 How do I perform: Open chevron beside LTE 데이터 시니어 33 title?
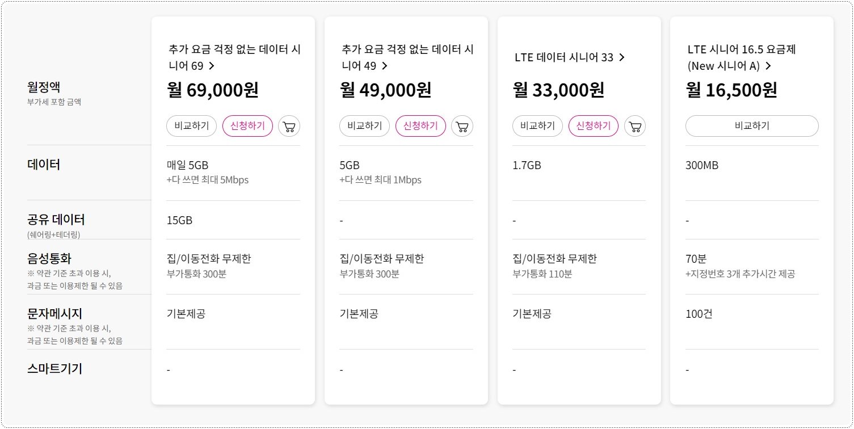click(x=622, y=57)
